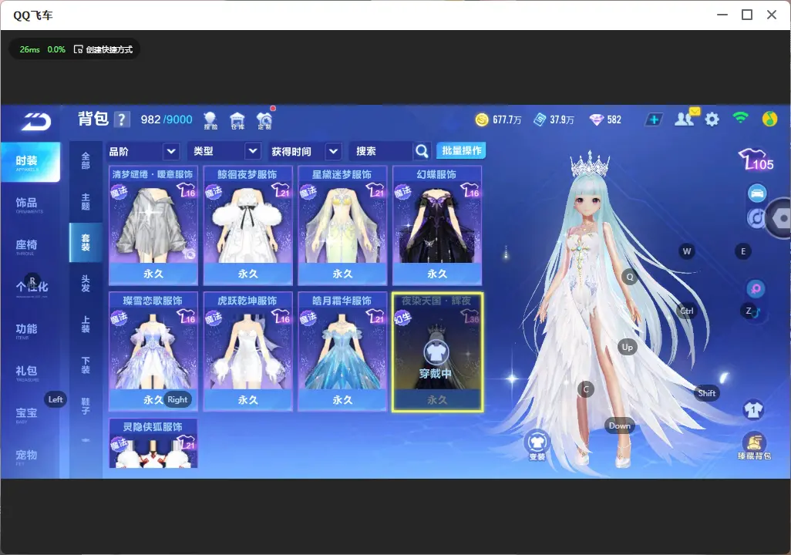Screen dimensions: 791x555
Task: Click the gold coin currency icon
Action: click(482, 119)
